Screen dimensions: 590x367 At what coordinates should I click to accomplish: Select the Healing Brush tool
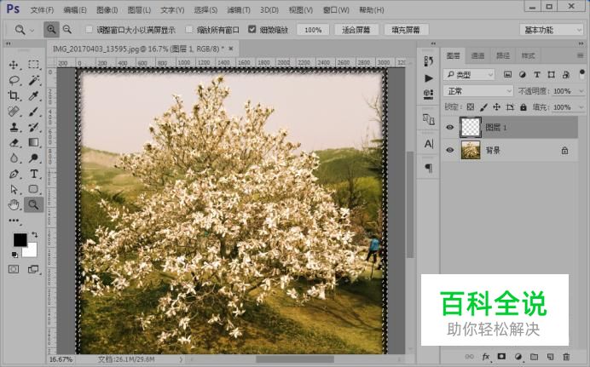coord(14,112)
